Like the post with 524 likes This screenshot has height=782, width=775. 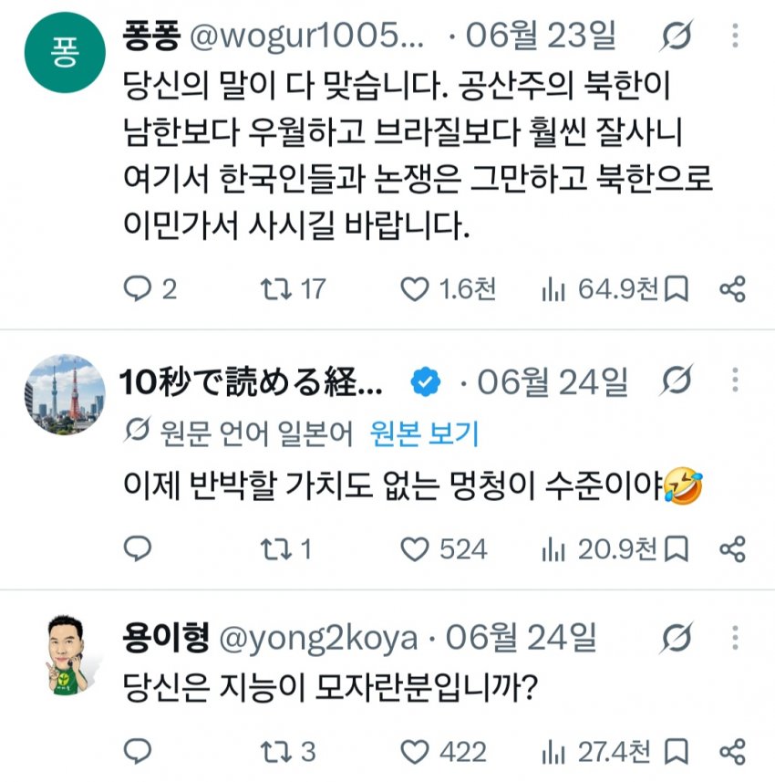(x=443, y=549)
